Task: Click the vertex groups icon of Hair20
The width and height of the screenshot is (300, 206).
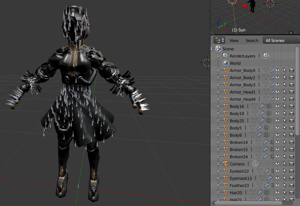Action: point(267,192)
